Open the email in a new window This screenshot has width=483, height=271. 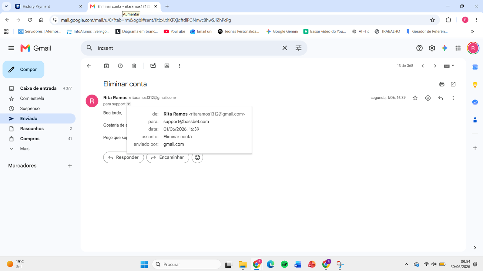pos(453,84)
